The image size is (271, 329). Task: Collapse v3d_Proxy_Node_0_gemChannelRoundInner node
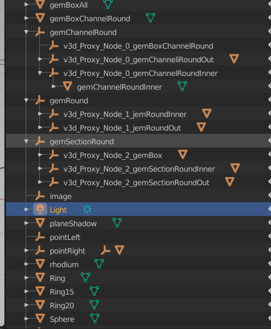point(40,73)
